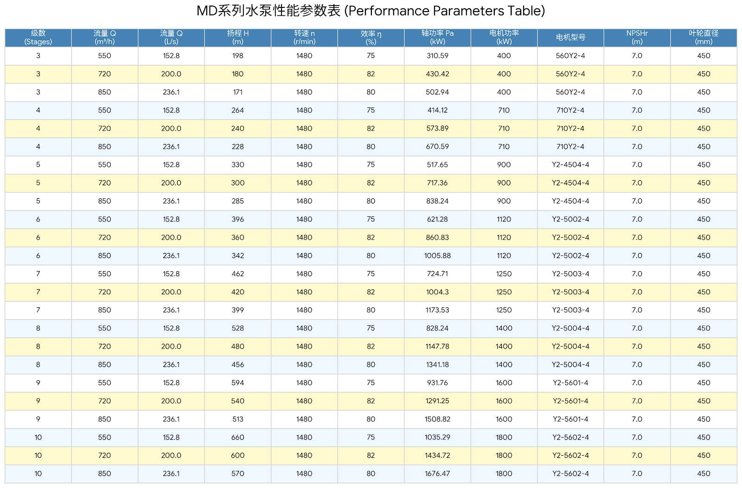Select the shaft power cell '573.89'
The width and height of the screenshot is (742, 488).
click(x=437, y=128)
